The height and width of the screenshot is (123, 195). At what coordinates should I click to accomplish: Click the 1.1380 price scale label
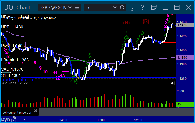182,64
